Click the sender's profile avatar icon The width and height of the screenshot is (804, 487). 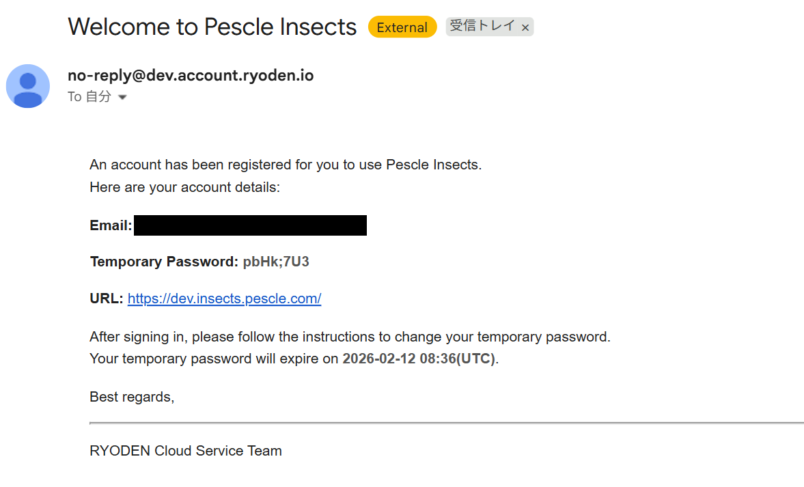(28, 86)
